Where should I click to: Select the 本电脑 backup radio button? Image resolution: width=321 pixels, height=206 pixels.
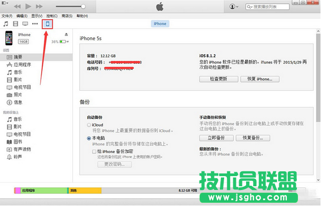click(89, 138)
